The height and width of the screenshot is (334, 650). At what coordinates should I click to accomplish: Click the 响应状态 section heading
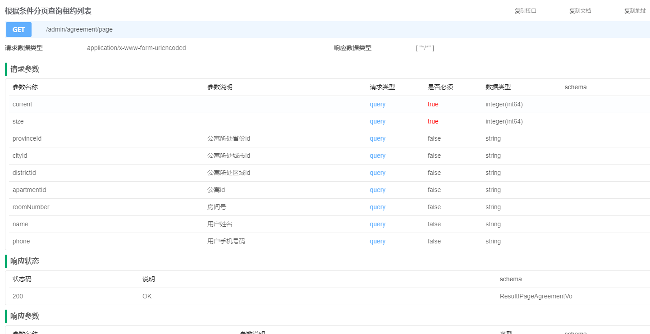(25, 261)
